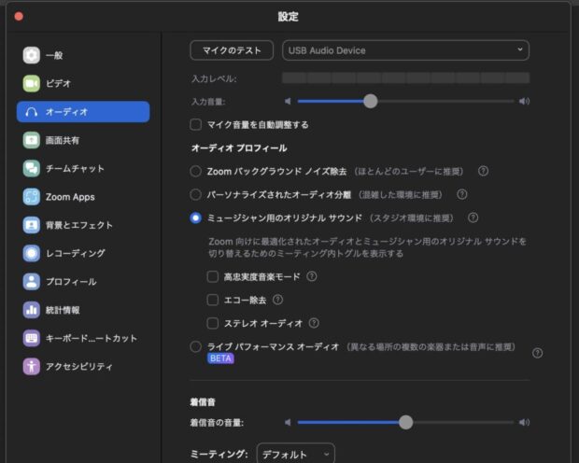The height and width of the screenshot is (463, 579).
Task: Open the 一般 settings icon
Action: [32, 55]
